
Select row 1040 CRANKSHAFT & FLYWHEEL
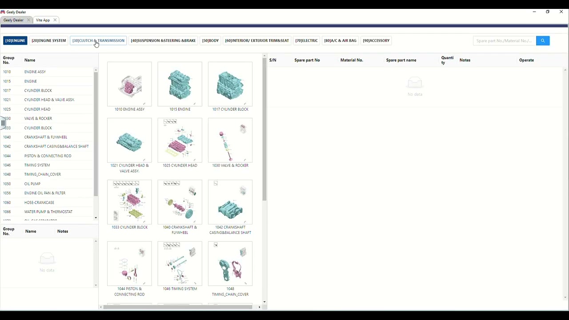coord(47,137)
